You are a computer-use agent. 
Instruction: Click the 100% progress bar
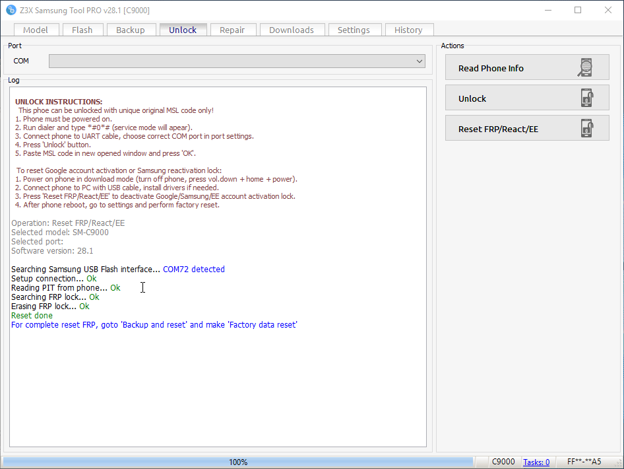point(238,462)
